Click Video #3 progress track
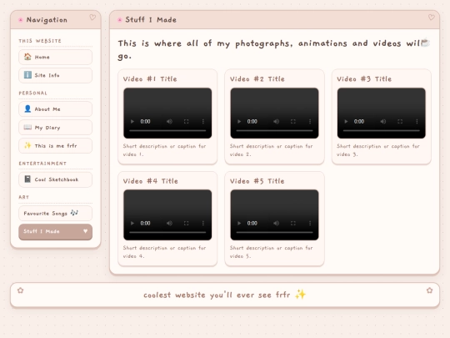This screenshot has height=338, width=450. (x=382, y=131)
